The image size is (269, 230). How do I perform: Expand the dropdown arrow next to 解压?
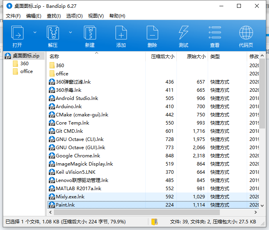click(x=70, y=32)
